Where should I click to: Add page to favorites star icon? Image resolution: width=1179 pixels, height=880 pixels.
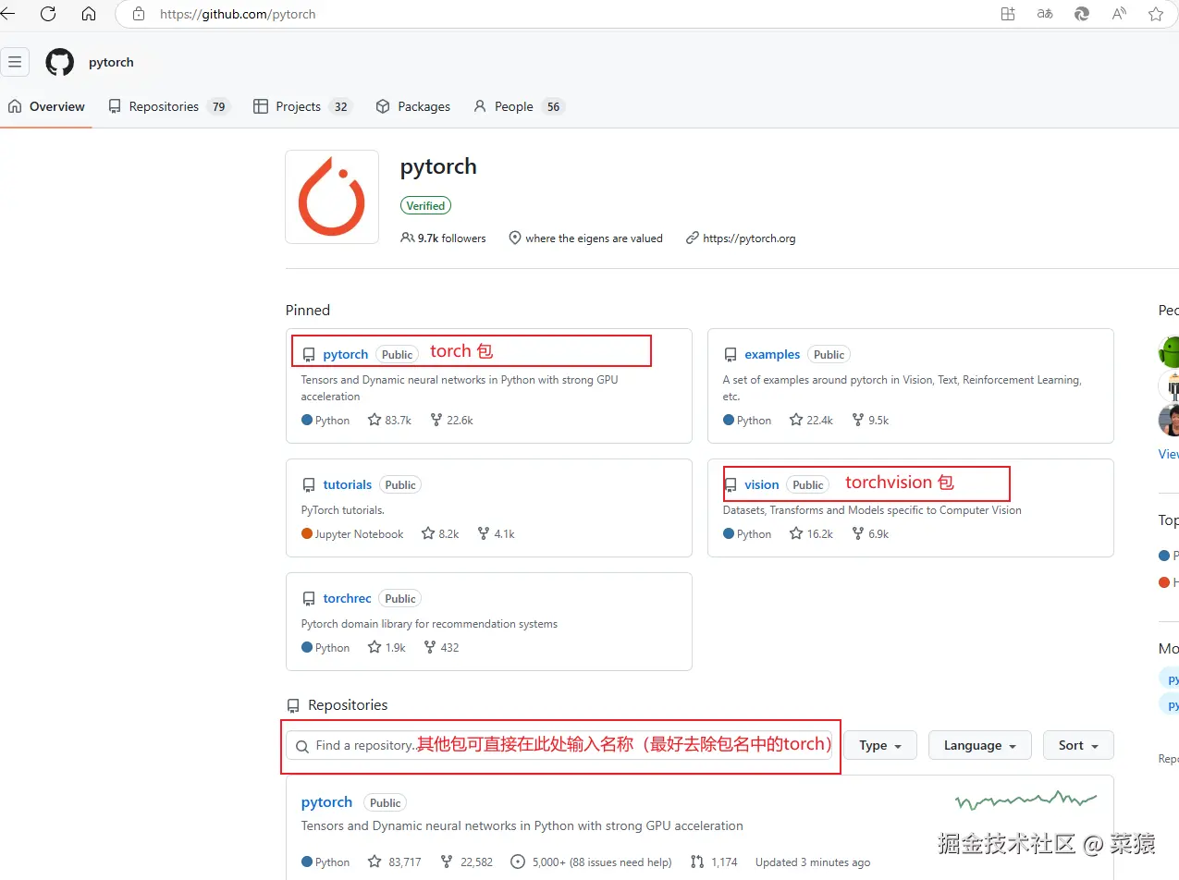pyautogui.click(x=1156, y=14)
